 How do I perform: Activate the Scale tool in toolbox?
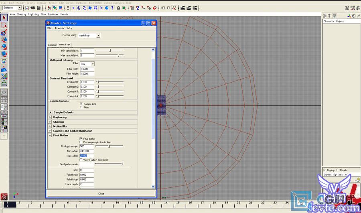coord(4,54)
